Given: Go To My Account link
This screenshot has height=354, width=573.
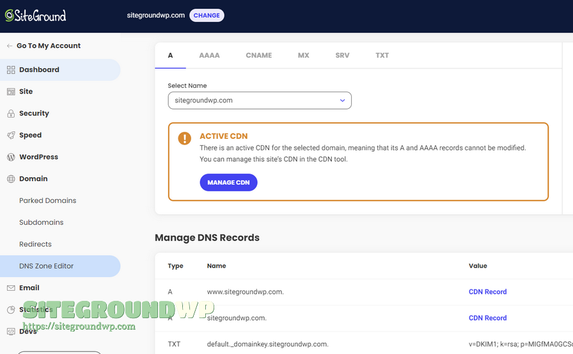Looking at the screenshot, I should [49, 45].
